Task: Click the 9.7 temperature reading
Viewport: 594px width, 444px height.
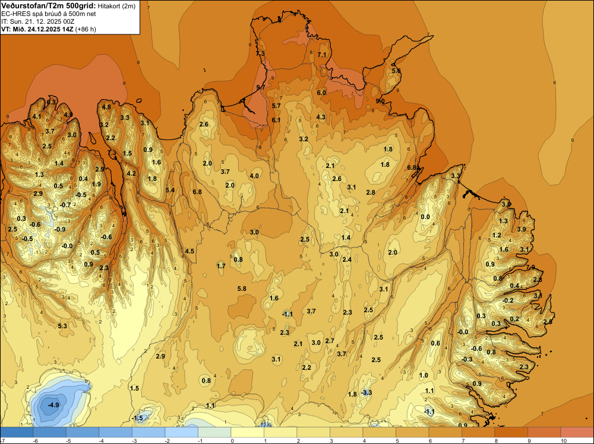Action: tap(261, 87)
